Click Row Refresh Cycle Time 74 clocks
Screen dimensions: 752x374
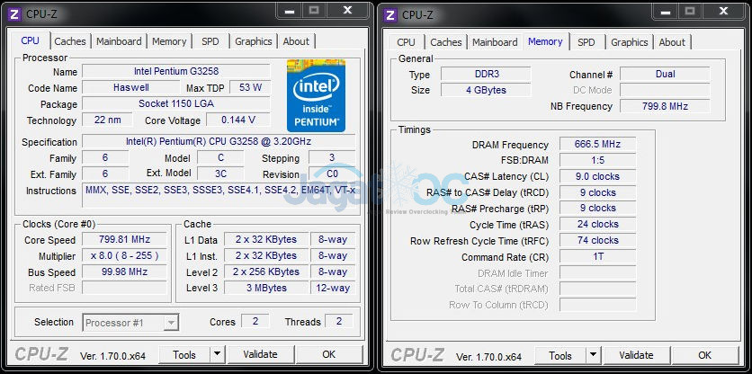(597, 240)
